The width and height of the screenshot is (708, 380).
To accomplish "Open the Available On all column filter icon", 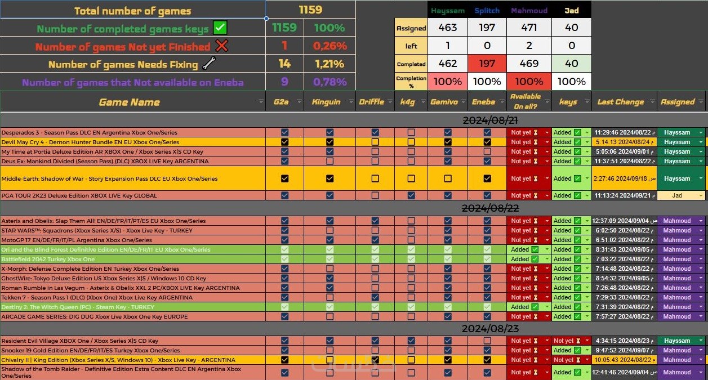I will [x=546, y=102].
